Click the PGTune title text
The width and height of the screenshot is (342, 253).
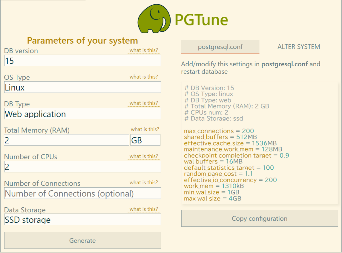tap(201, 20)
